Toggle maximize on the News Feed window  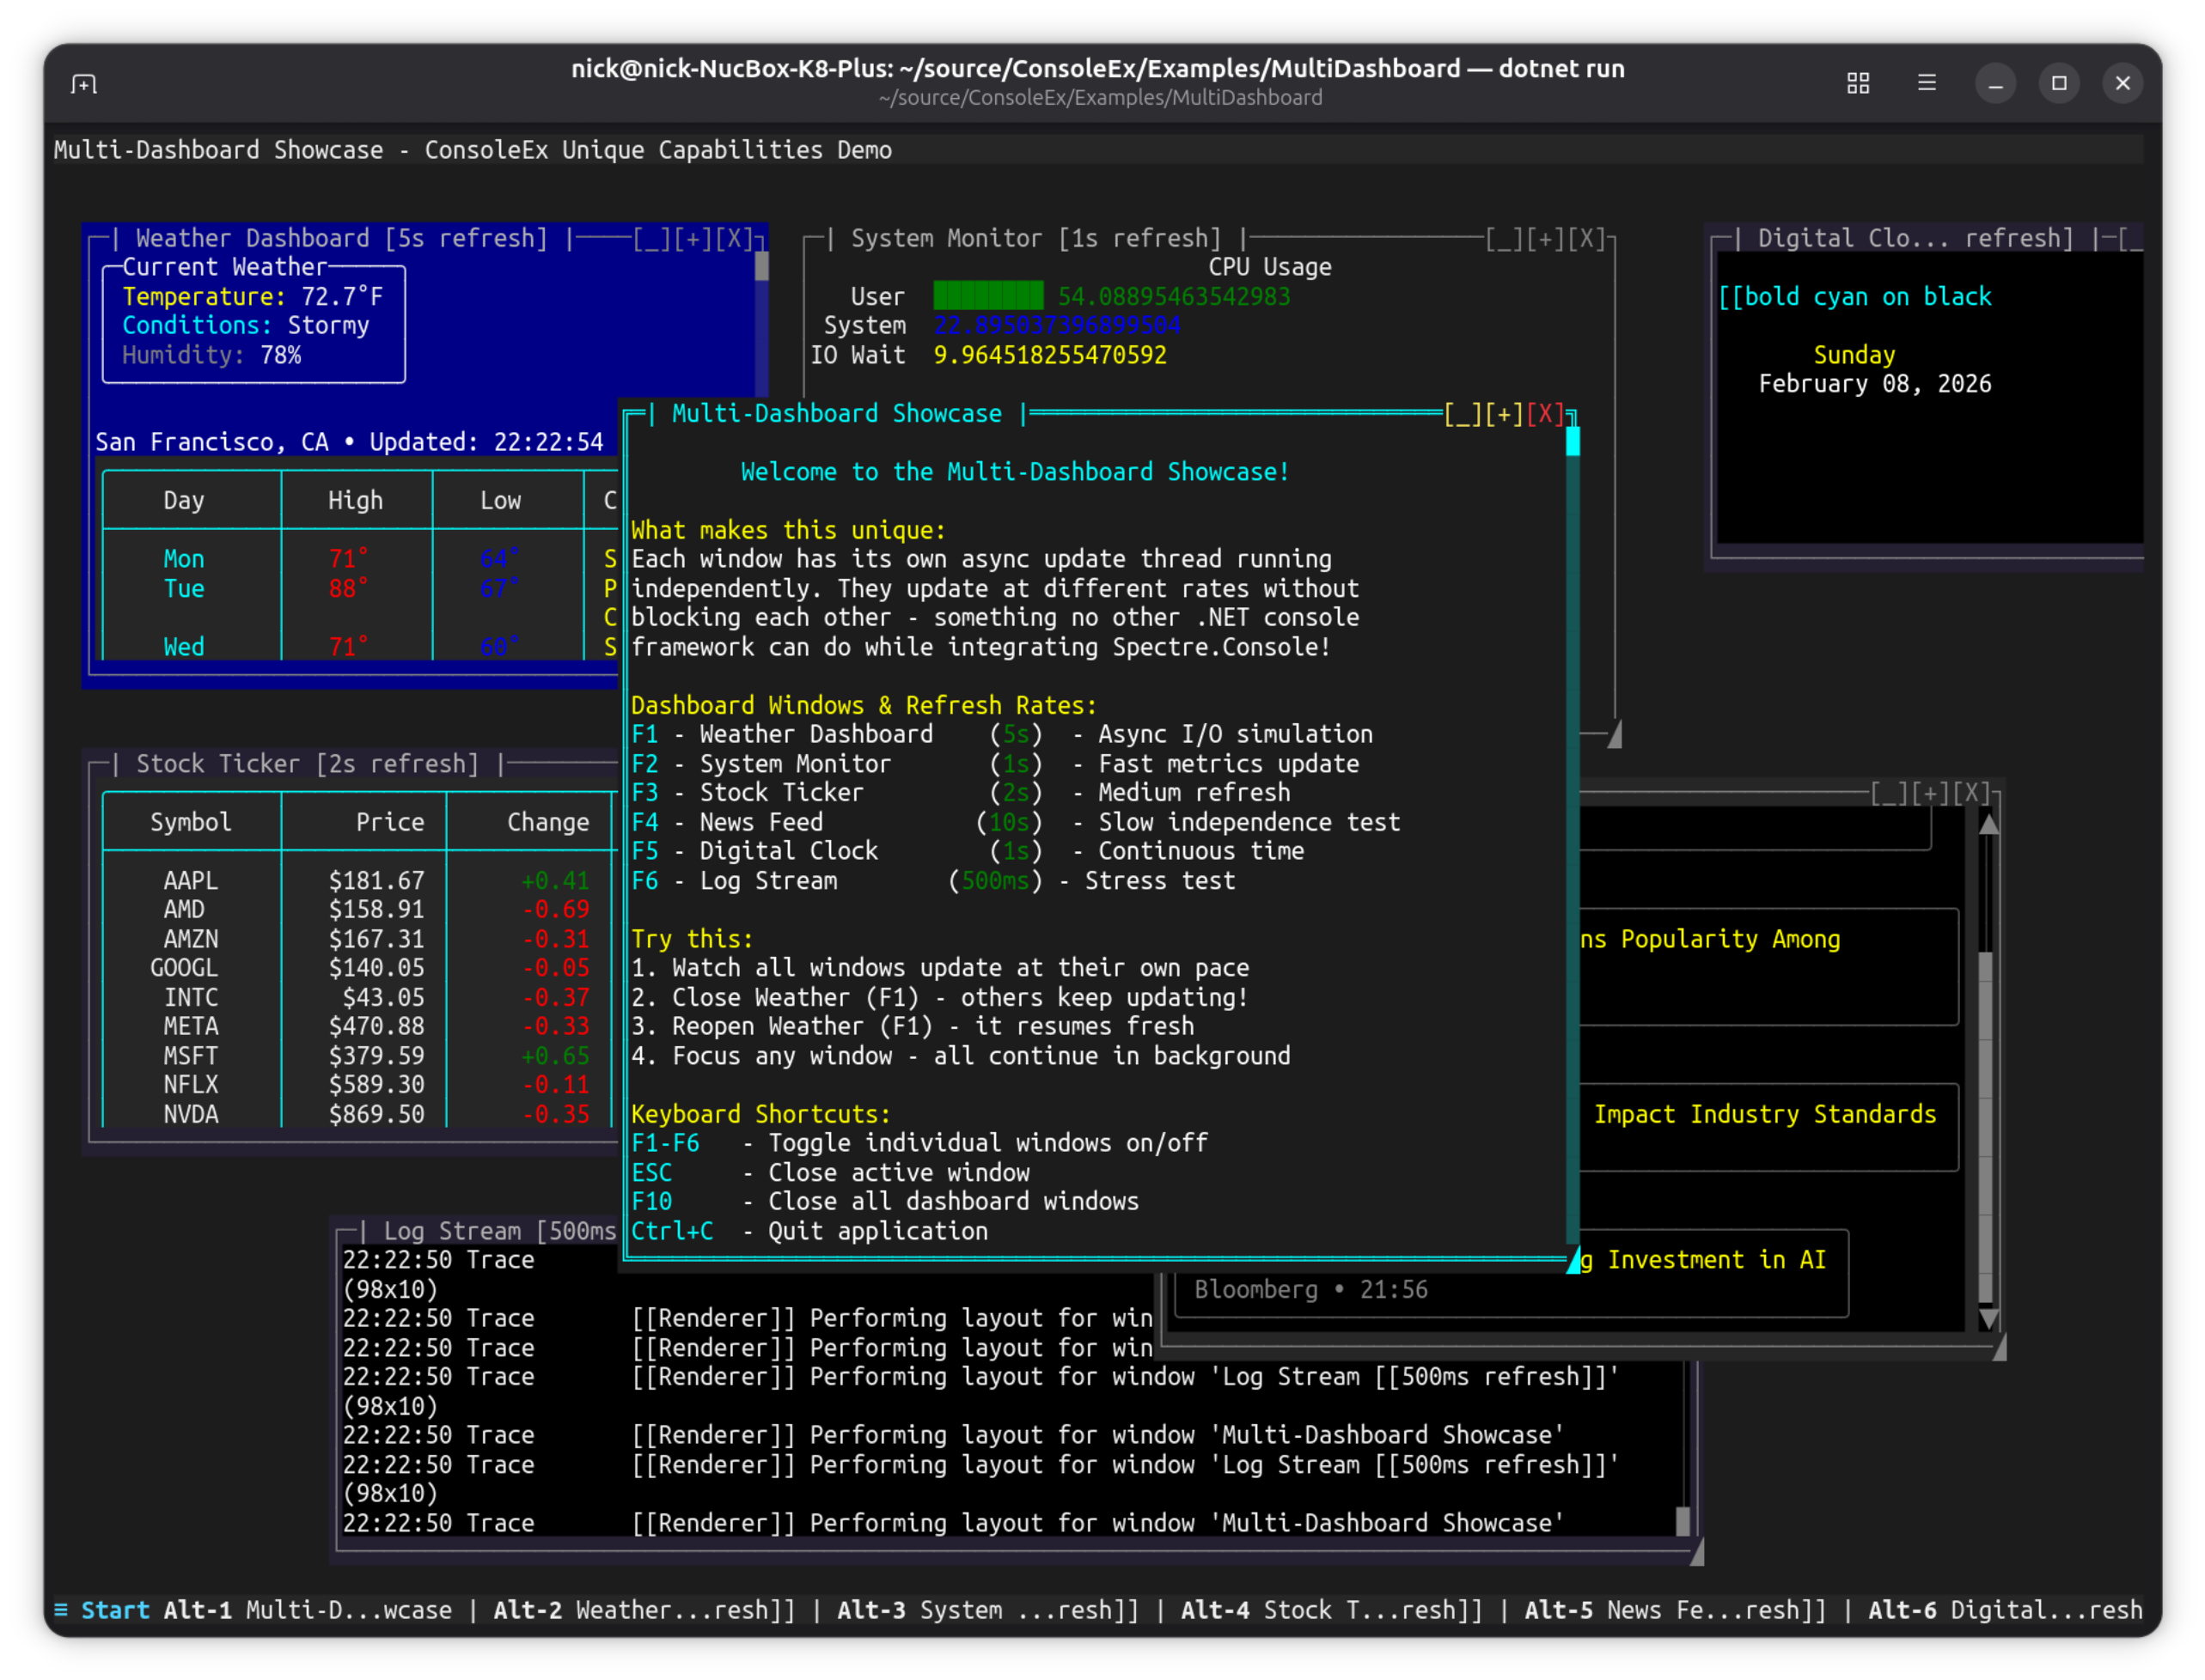[x=1931, y=793]
